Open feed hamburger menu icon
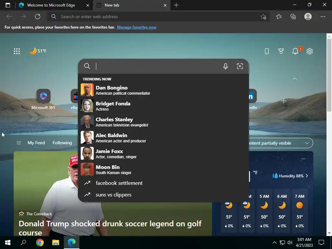332x249 pixels. (18, 143)
